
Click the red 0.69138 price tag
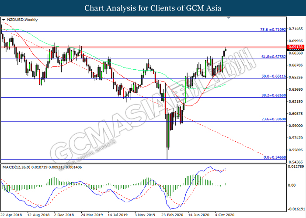(296, 47)
